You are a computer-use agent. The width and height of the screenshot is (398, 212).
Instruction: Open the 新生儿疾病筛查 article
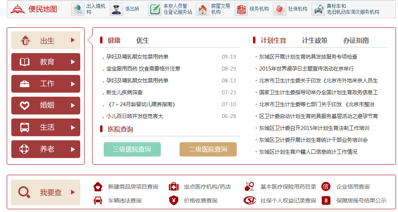pyautogui.click(x=124, y=92)
